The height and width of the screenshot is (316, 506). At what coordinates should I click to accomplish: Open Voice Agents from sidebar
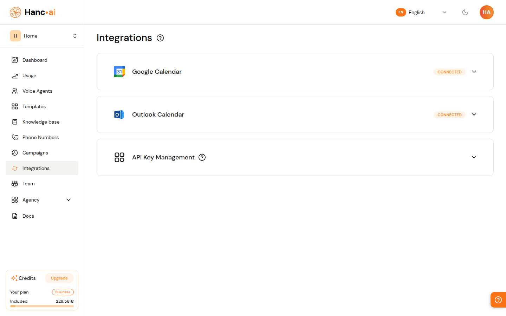point(37,91)
